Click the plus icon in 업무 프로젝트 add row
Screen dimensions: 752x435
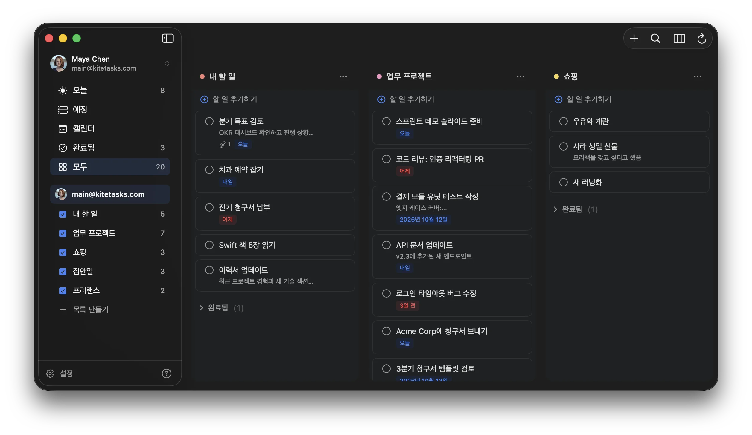(381, 99)
